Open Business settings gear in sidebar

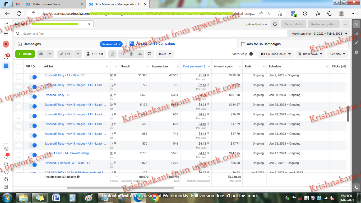pos(6,149)
